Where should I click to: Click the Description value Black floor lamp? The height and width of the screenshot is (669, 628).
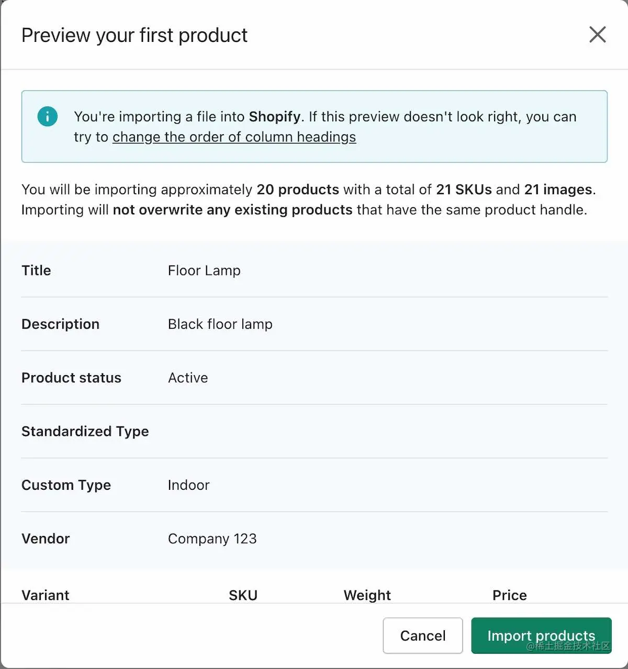click(220, 324)
